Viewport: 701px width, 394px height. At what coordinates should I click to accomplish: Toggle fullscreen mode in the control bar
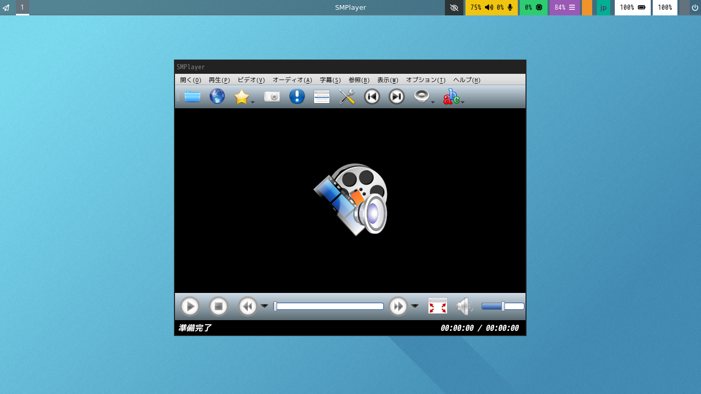[437, 306]
